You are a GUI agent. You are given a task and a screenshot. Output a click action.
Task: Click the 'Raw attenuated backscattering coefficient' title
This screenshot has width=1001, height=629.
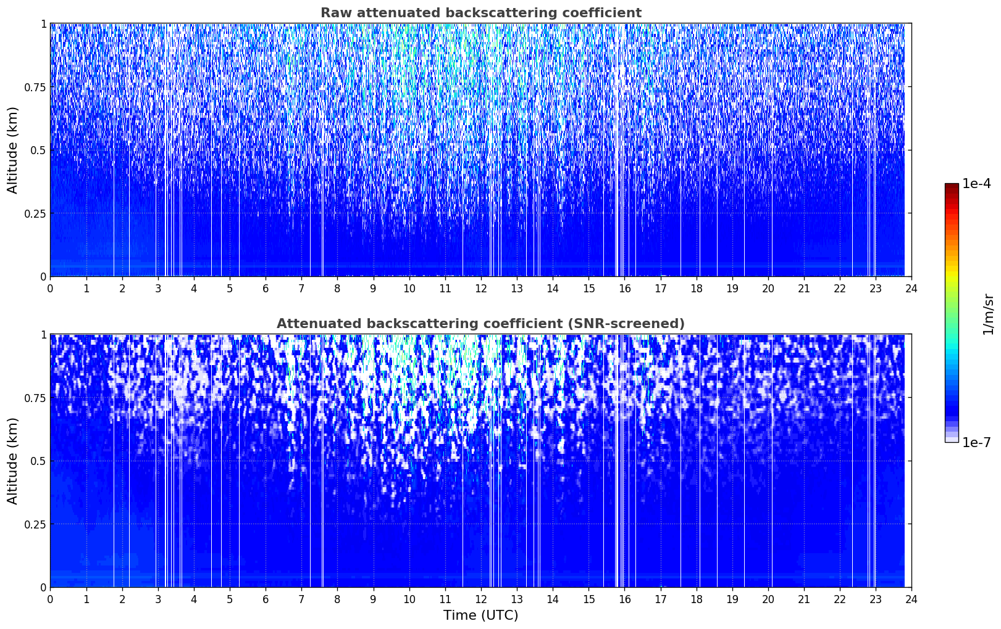click(x=480, y=13)
